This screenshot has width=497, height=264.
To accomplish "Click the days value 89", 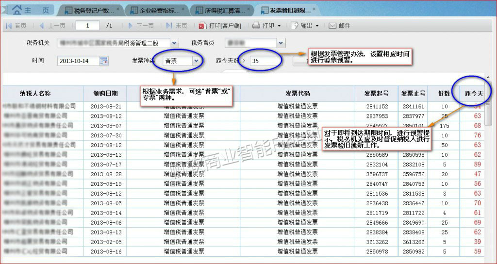I will click(x=478, y=165).
